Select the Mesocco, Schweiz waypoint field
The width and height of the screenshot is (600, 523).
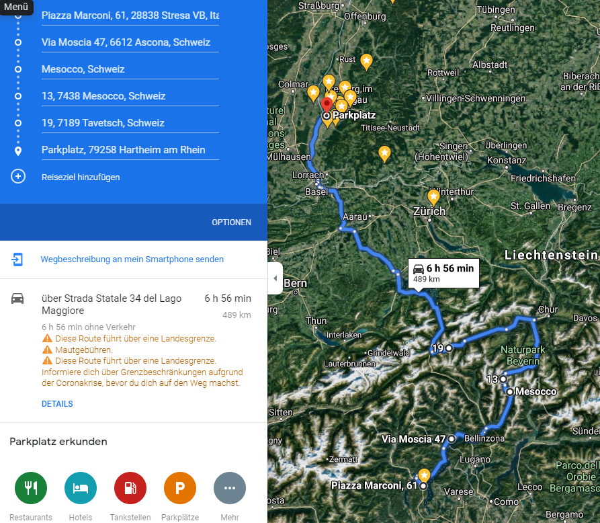click(130, 69)
